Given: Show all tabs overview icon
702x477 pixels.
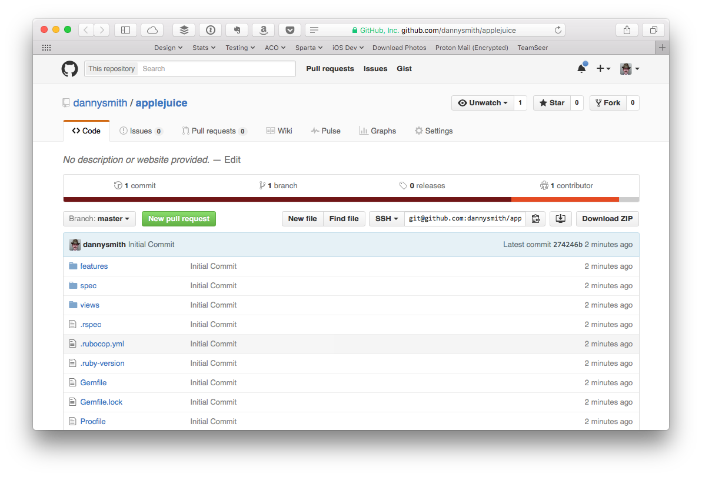Looking at the screenshot, I should pyautogui.click(x=654, y=30).
